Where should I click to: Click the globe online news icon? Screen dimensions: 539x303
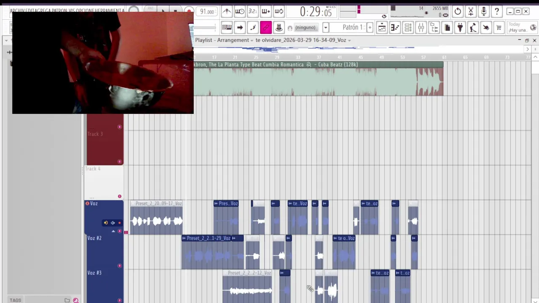[533, 28]
